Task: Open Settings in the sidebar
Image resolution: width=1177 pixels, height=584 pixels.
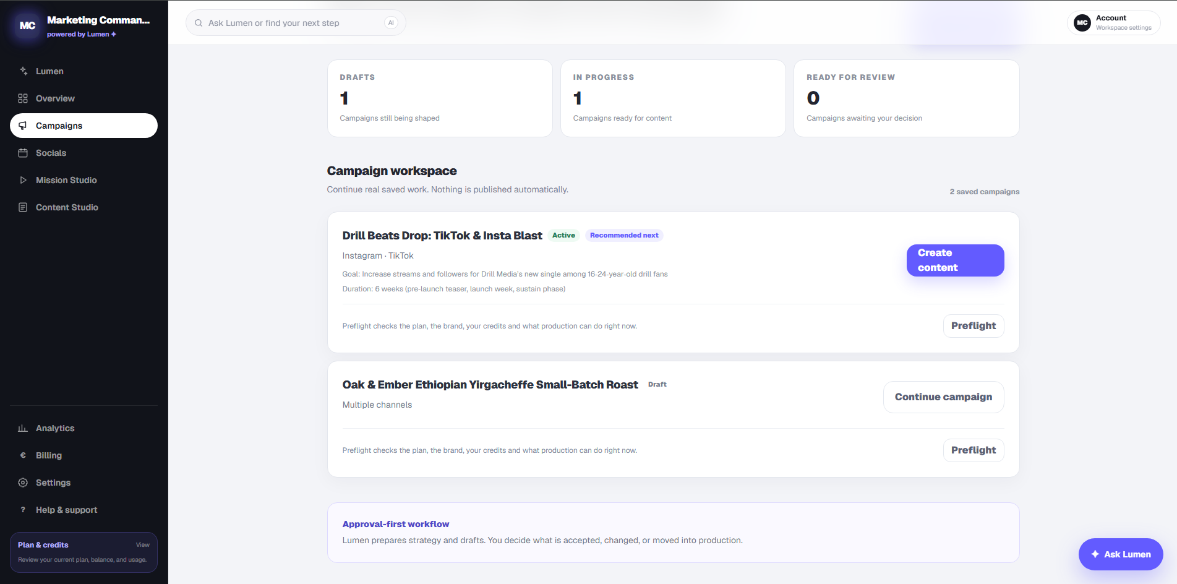Action: click(x=83, y=483)
